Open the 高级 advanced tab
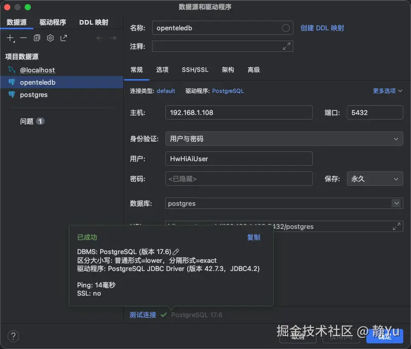Image resolution: width=411 pixels, height=349 pixels. pyautogui.click(x=254, y=70)
